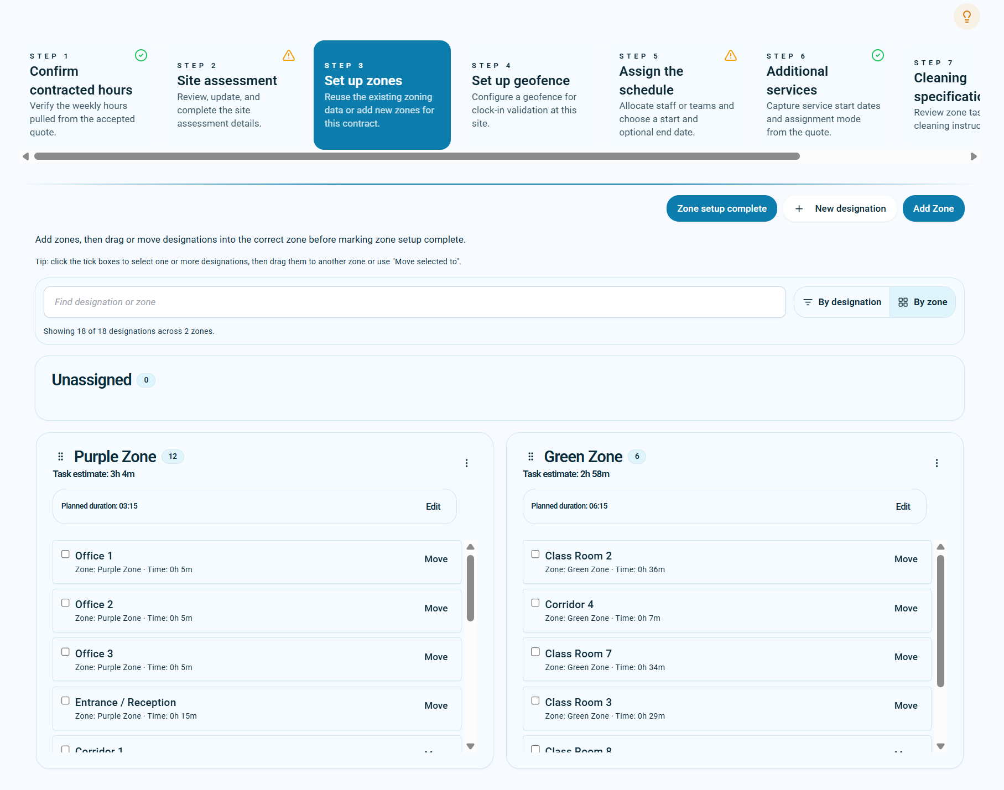Move the Class Room 2 designation
Viewport: 1004px width, 790px height.
[x=906, y=559]
